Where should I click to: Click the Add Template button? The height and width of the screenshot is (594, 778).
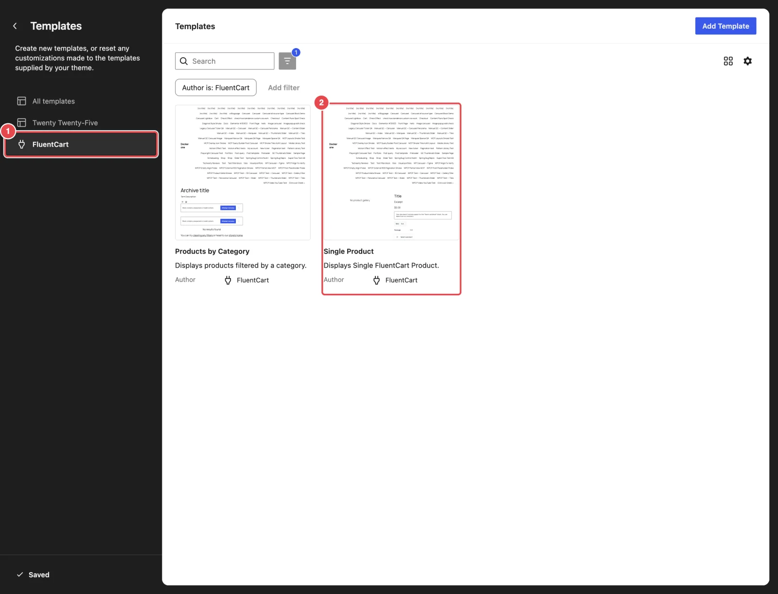[725, 26]
